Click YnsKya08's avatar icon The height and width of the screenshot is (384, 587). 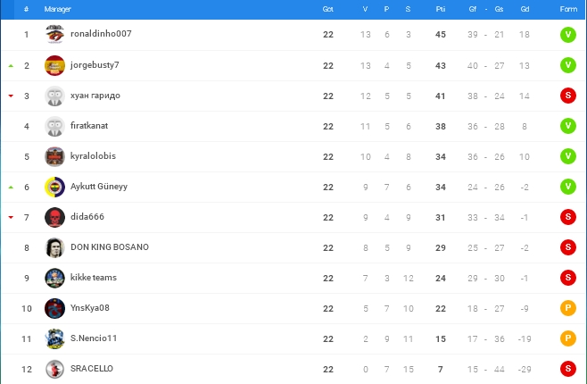click(54, 308)
